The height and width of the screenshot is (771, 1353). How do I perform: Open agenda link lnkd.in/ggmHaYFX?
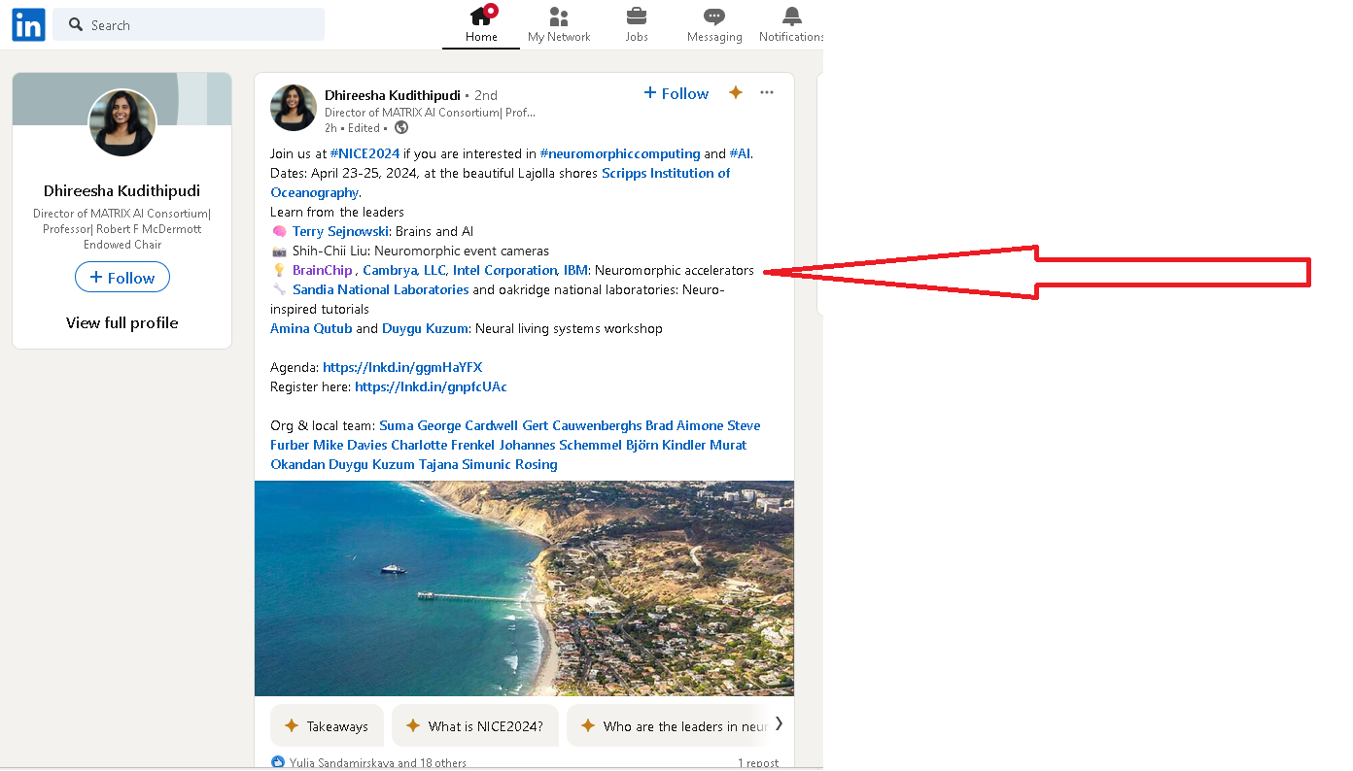[402, 367]
